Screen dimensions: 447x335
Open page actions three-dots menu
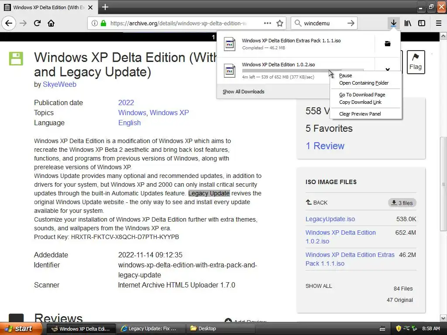point(268,23)
